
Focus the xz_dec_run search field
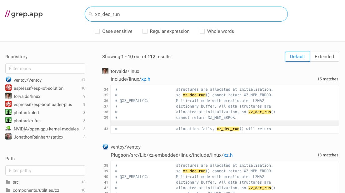pos(186,14)
